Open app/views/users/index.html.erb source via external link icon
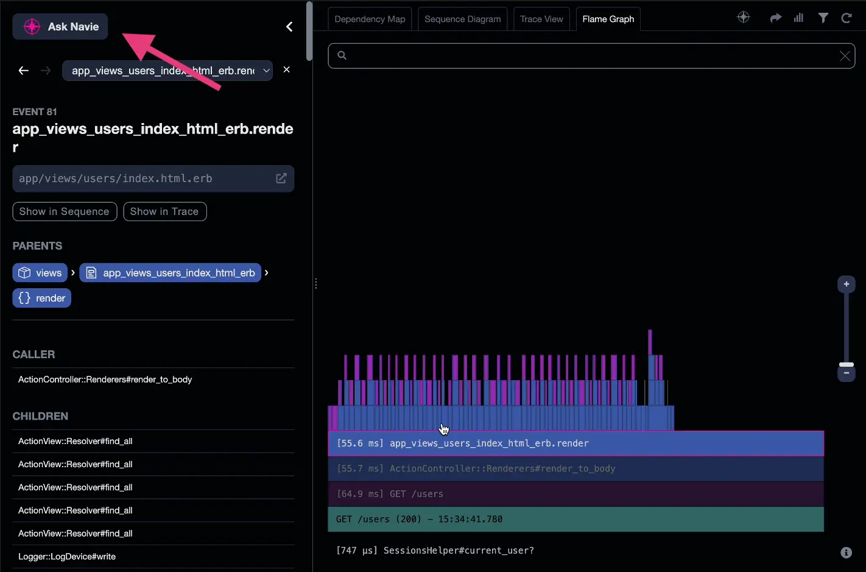The width and height of the screenshot is (866, 572). click(x=281, y=178)
